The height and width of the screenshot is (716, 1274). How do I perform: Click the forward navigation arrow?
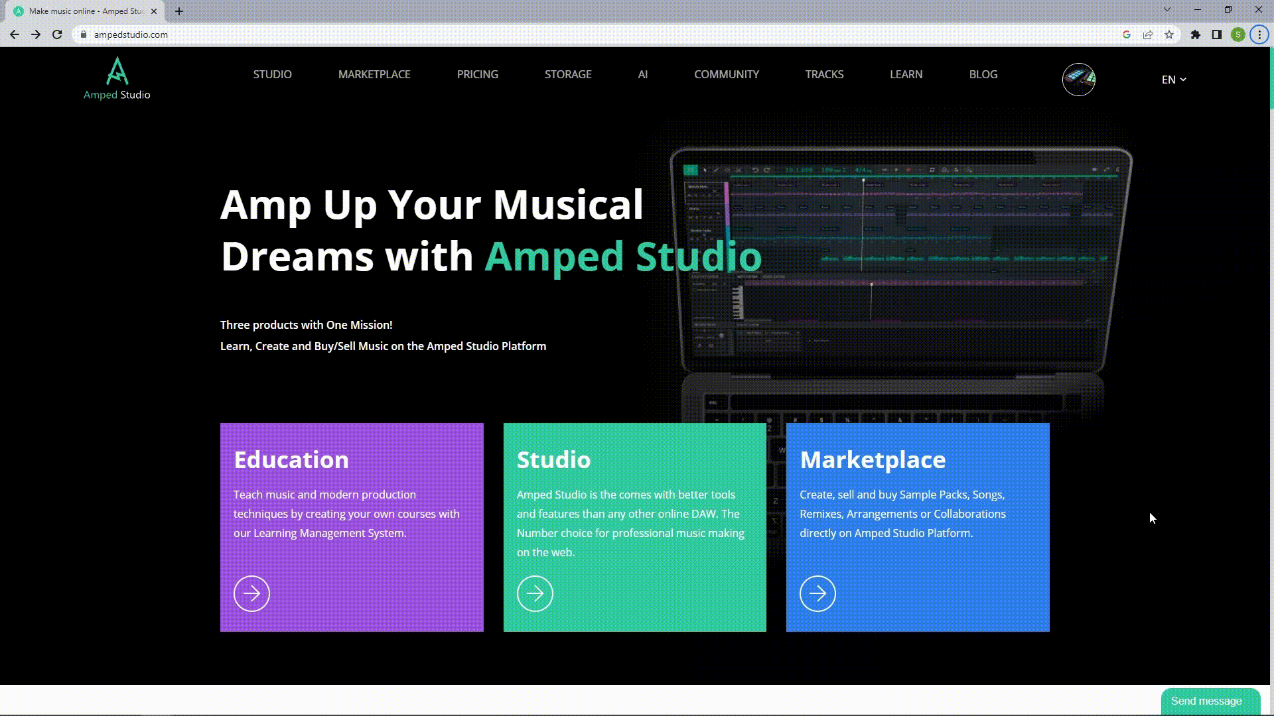tap(35, 34)
